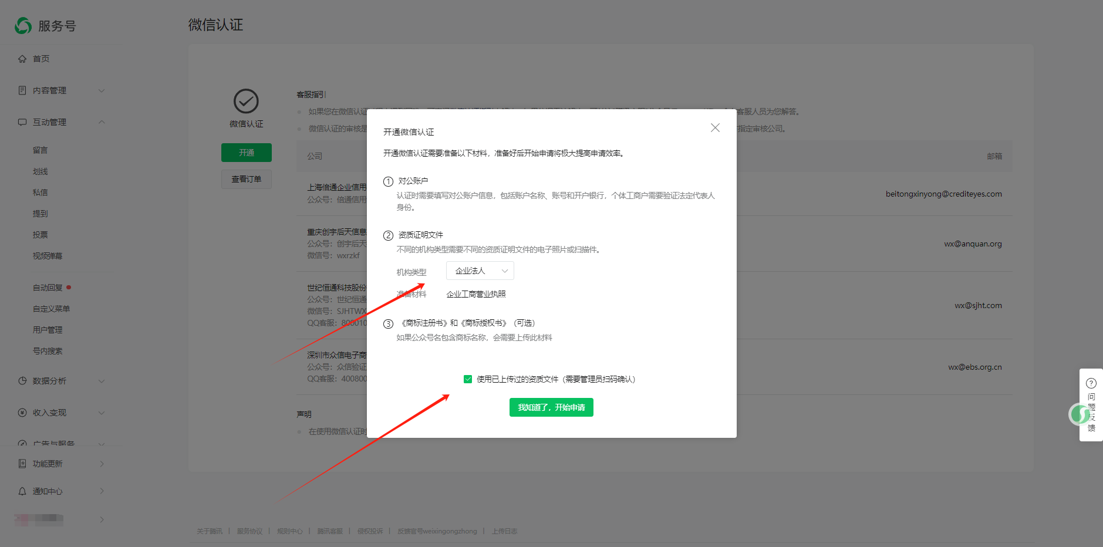Click 我知道了，开始申请 button
The height and width of the screenshot is (547, 1103).
click(551, 407)
